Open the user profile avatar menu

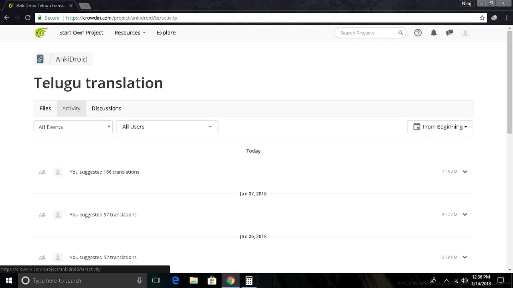pyautogui.click(x=465, y=33)
